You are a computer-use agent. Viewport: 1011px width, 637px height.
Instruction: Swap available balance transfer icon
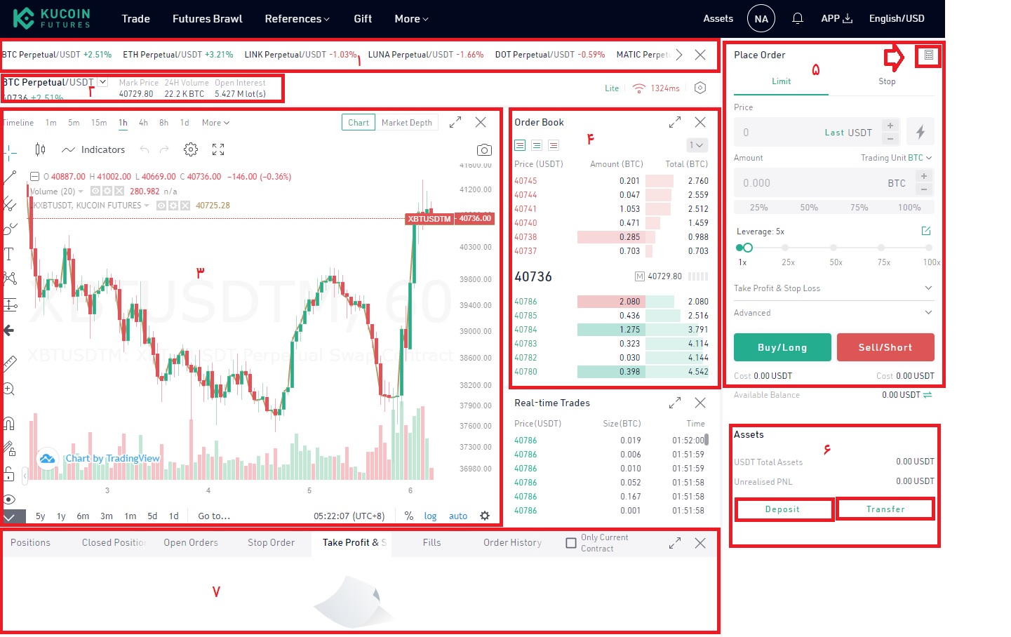[x=928, y=395]
